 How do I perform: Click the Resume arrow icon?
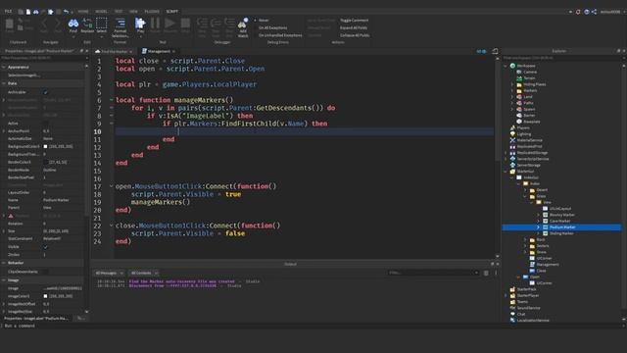point(169,24)
